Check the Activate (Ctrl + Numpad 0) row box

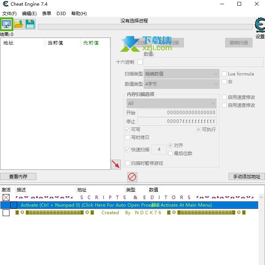[x=14, y=205]
